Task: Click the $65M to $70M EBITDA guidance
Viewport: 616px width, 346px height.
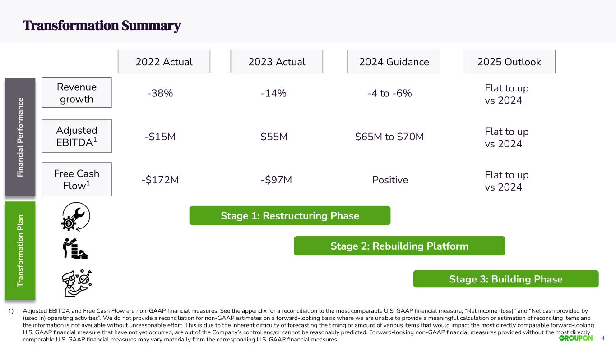Action: tap(389, 137)
